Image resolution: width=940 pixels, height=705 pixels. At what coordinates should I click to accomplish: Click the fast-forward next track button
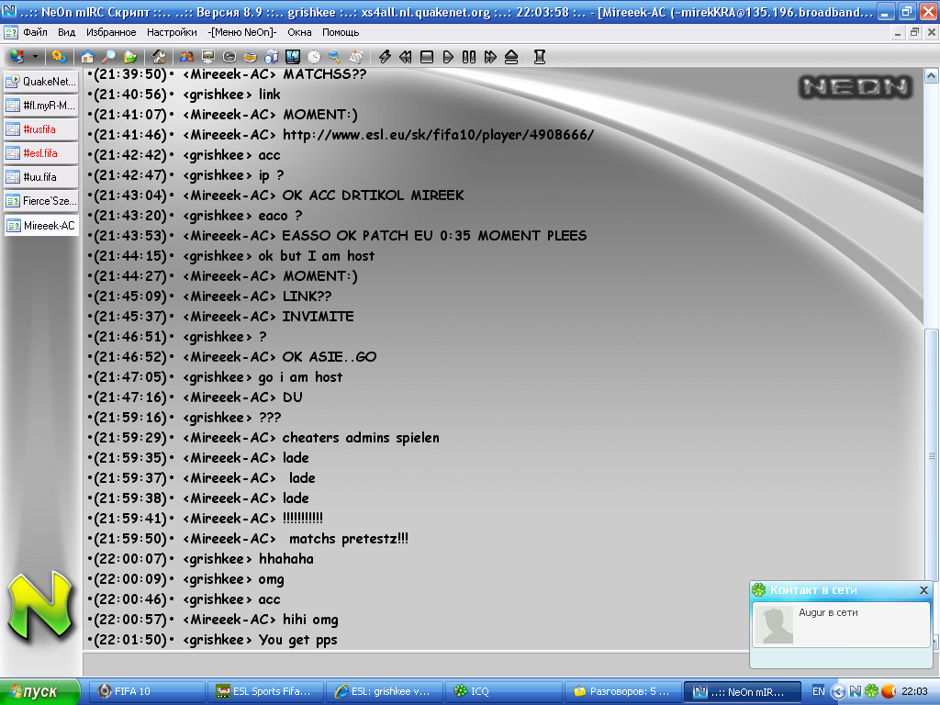click(x=490, y=57)
